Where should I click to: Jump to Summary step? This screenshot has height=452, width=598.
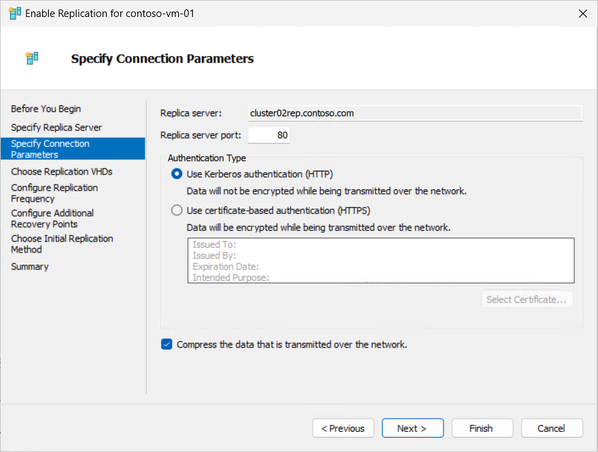(x=29, y=267)
